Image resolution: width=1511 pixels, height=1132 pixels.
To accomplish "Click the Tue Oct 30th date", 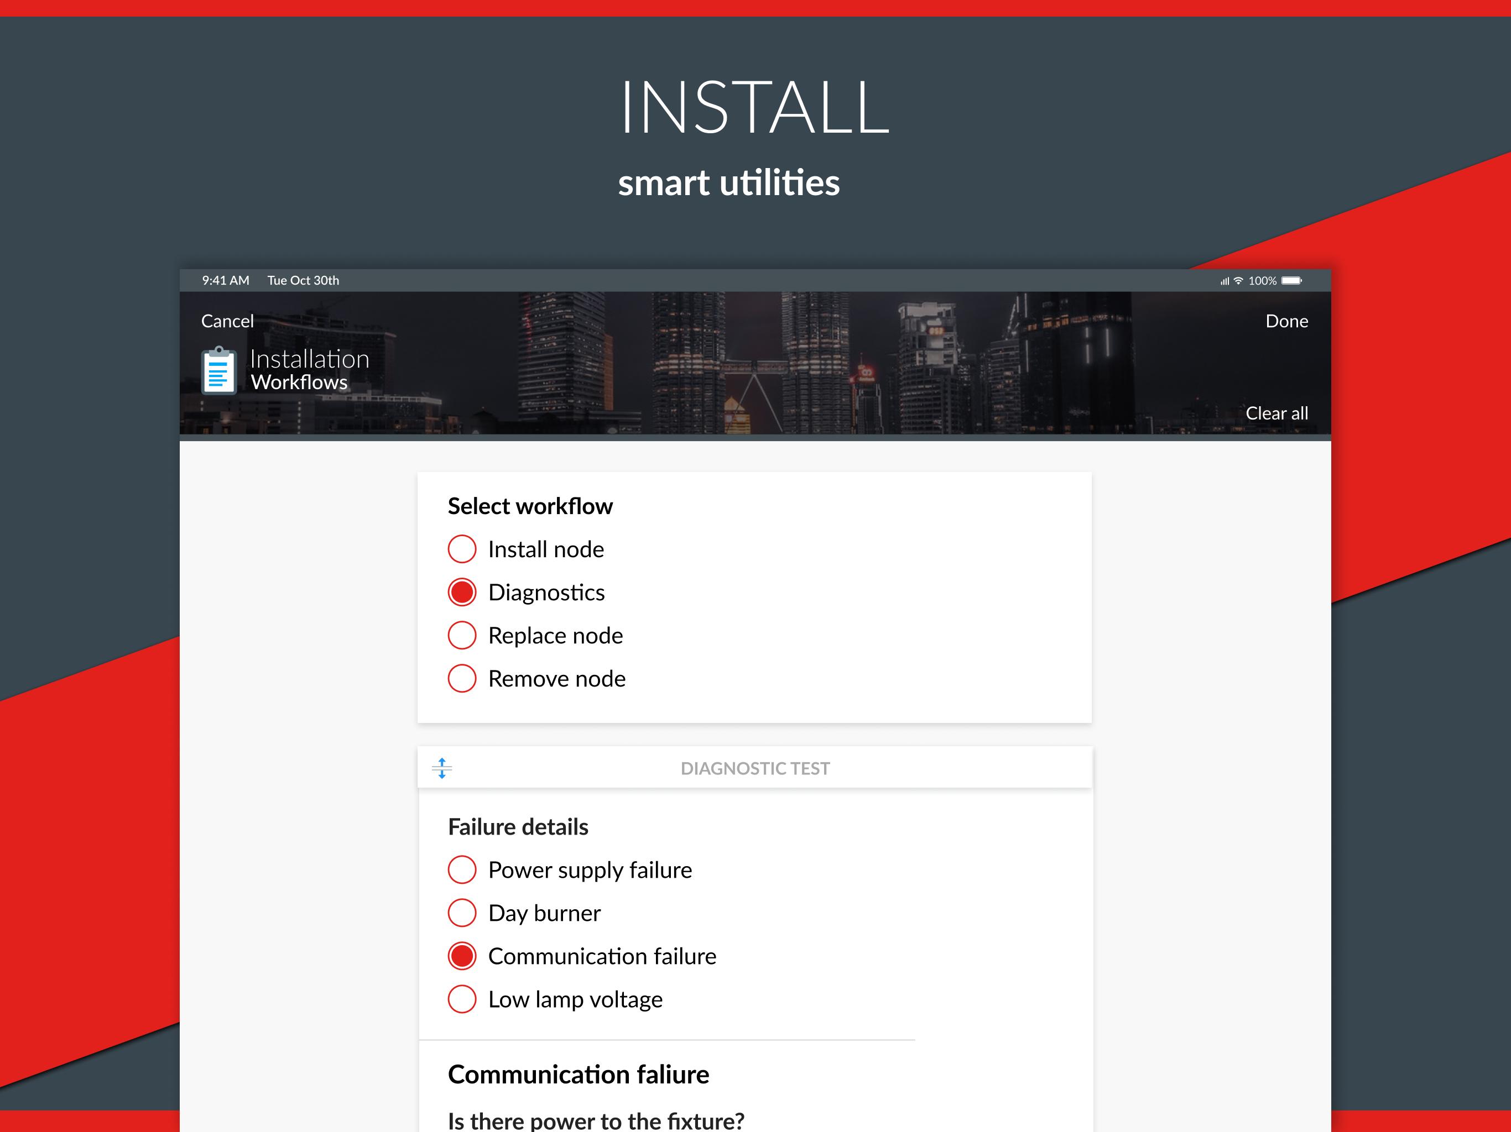I will 303,281.
